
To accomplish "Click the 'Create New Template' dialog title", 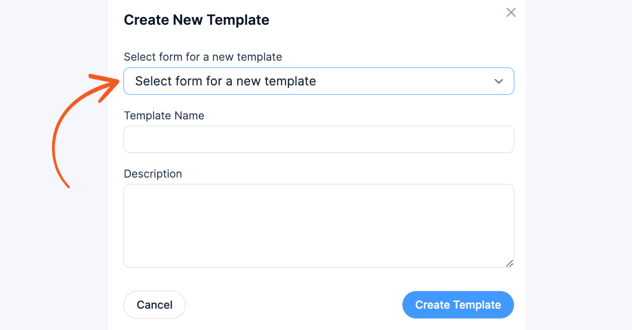I will (x=196, y=20).
